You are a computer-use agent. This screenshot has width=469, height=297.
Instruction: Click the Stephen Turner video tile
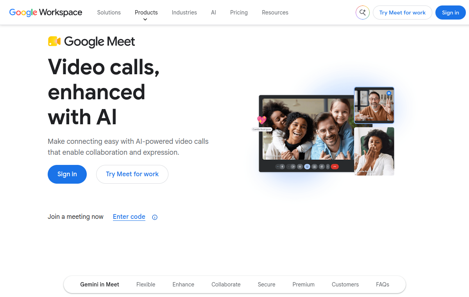pyautogui.click(x=374, y=105)
